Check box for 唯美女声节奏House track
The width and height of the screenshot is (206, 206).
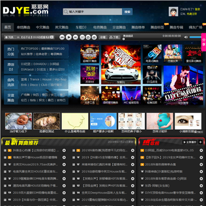coord(5,157)
